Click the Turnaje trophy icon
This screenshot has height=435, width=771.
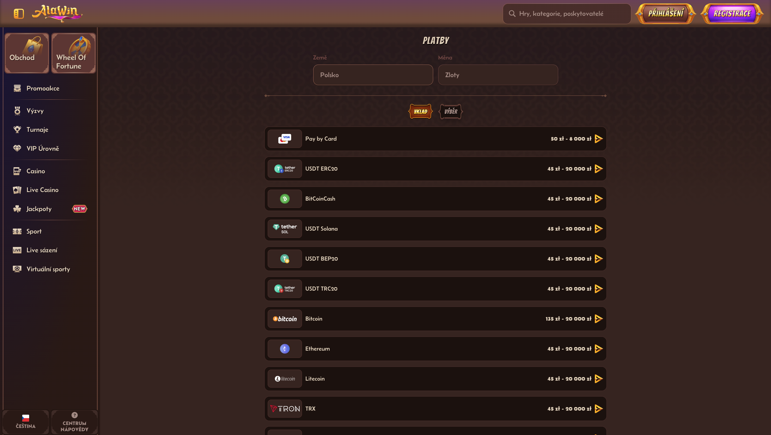pos(17,130)
